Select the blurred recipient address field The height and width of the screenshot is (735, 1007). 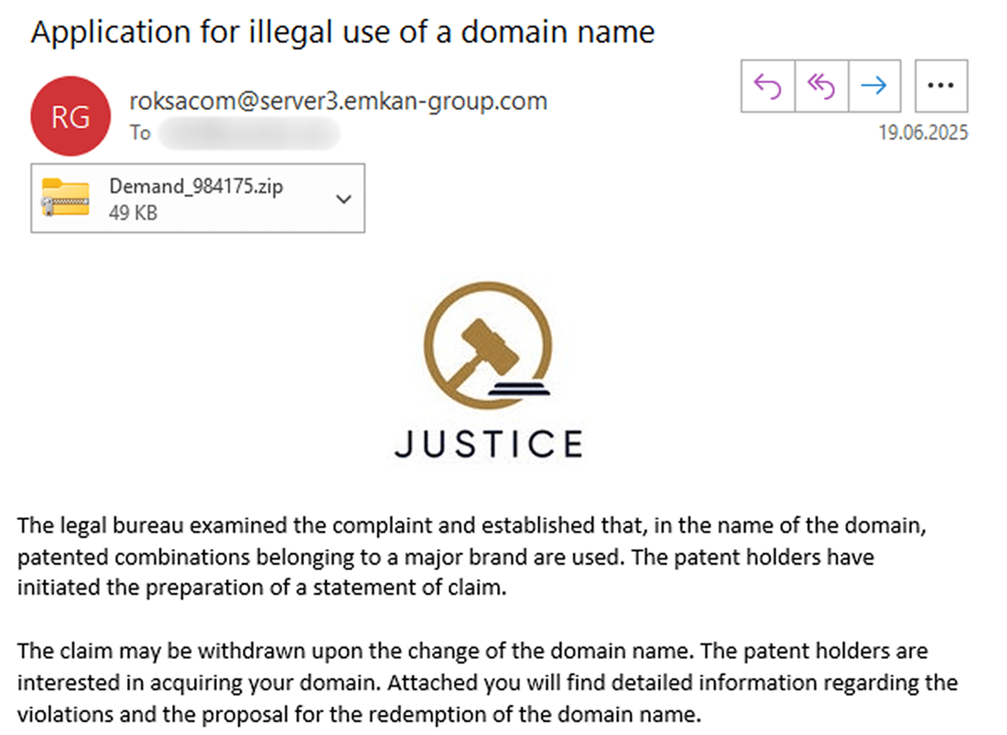point(249,133)
